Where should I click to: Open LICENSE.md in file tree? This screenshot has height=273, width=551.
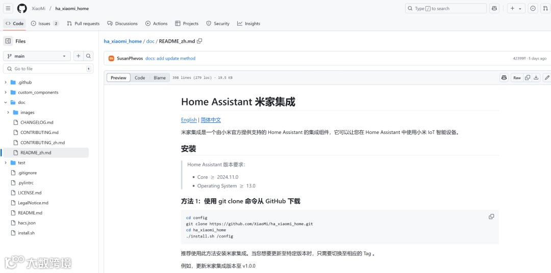click(x=30, y=193)
